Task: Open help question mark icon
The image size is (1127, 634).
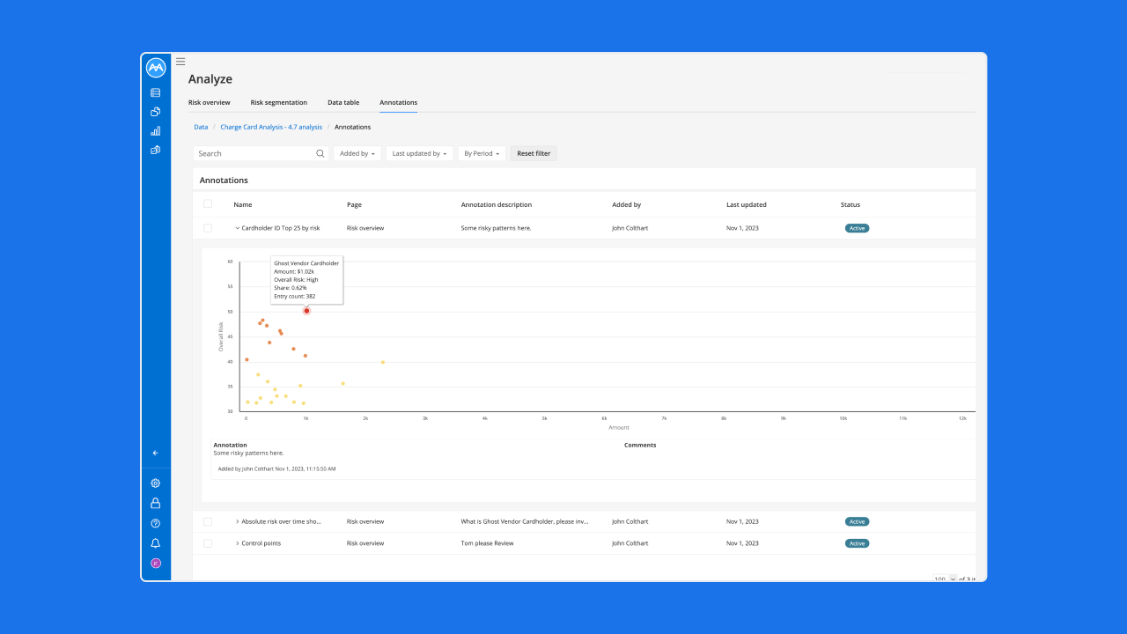Action: 156,524
